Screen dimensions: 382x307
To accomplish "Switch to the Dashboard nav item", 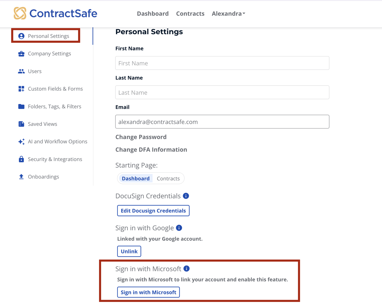I will coord(153,13).
